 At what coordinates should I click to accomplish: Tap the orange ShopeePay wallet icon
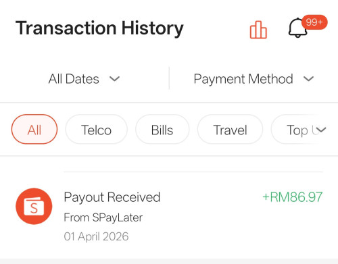click(34, 206)
